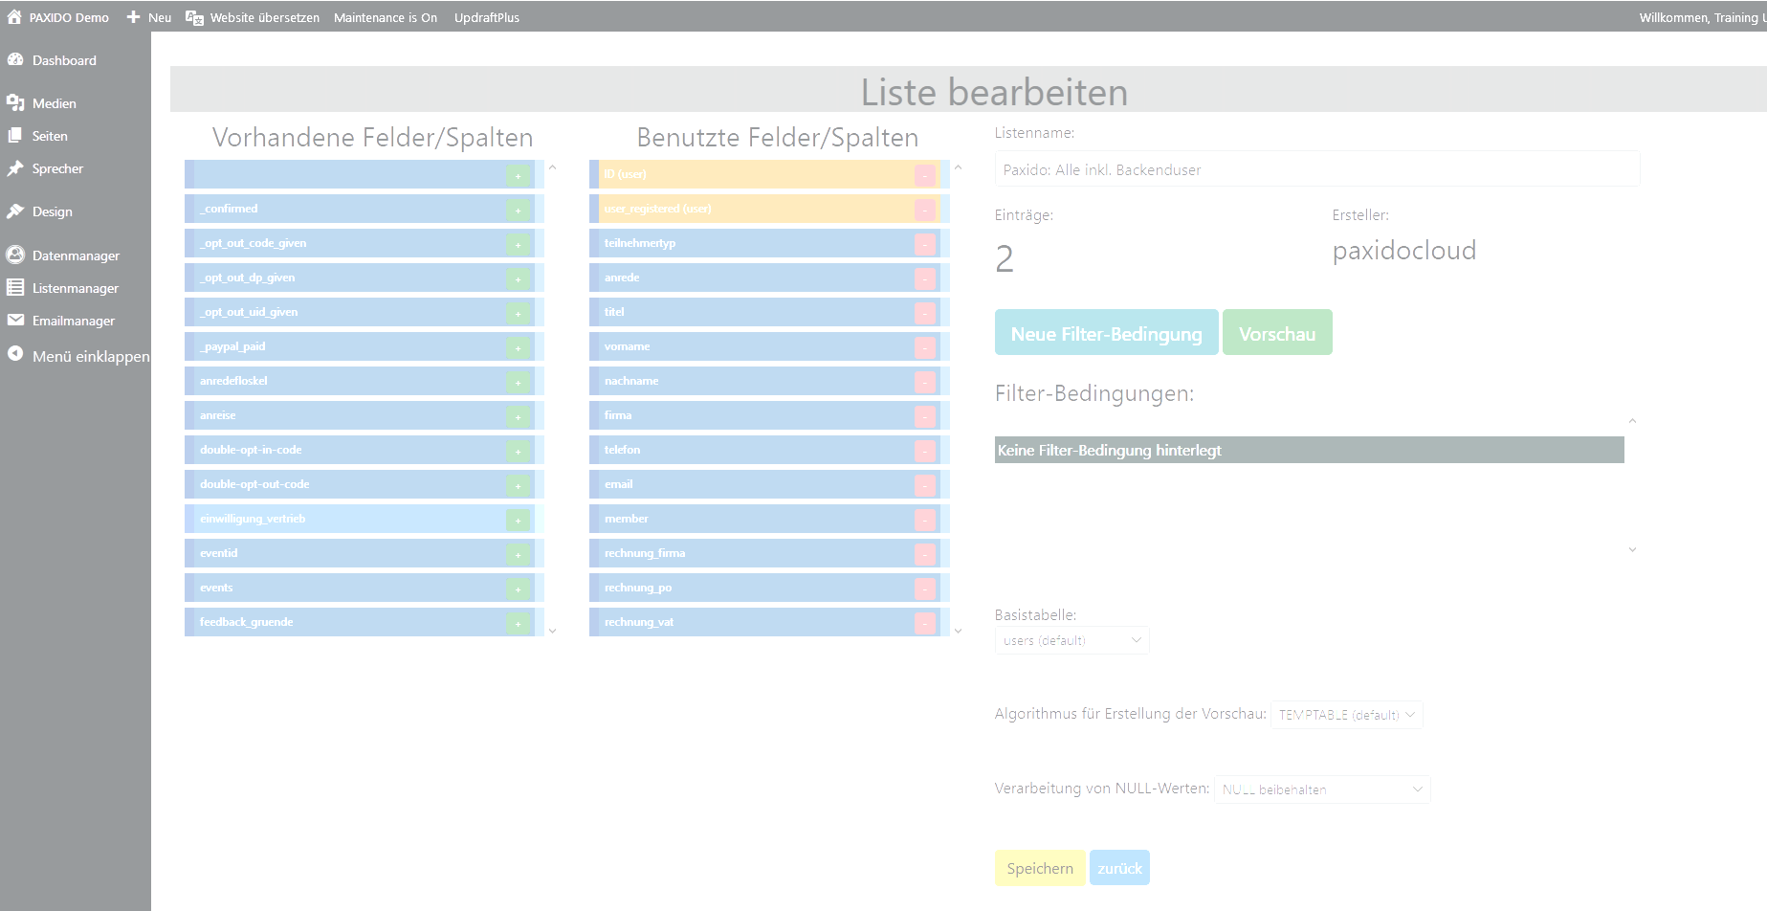Click the Neue Filter-Bedingung button
This screenshot has height=911, width=1767.
(1106, 333)
